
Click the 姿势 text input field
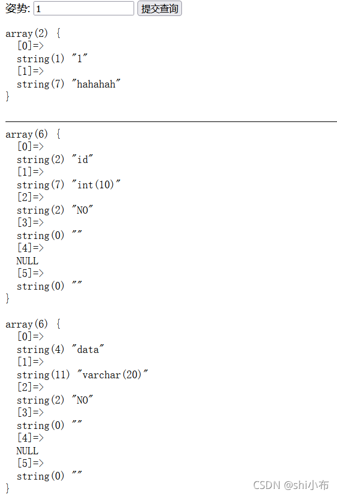click(84, 8)
